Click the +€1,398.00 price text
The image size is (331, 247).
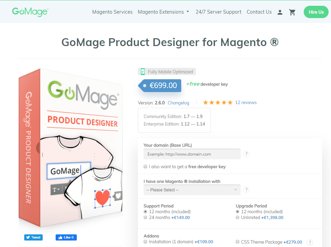pos(272,217)
